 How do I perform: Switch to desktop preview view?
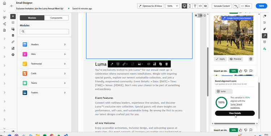pyautogui.click(x=184, y=6)
